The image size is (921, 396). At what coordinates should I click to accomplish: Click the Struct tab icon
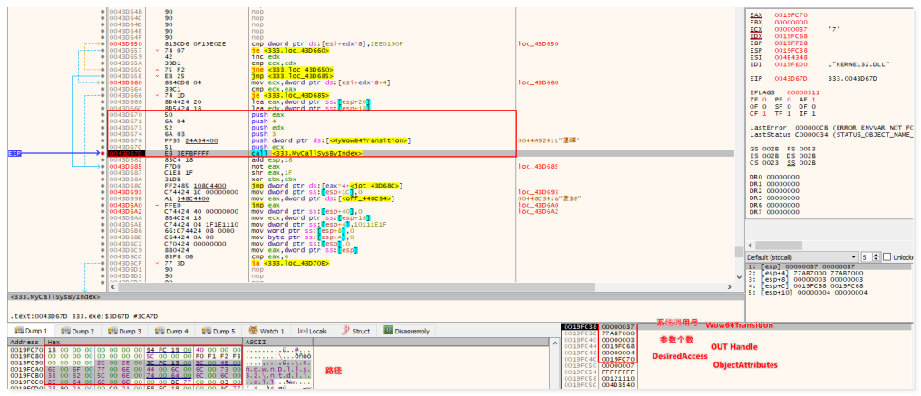pyautogui.click(x=344, y=331)
